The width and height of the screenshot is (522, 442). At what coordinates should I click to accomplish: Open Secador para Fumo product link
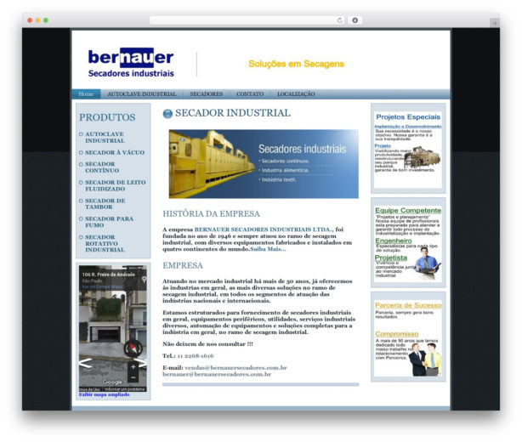point(109,222)
